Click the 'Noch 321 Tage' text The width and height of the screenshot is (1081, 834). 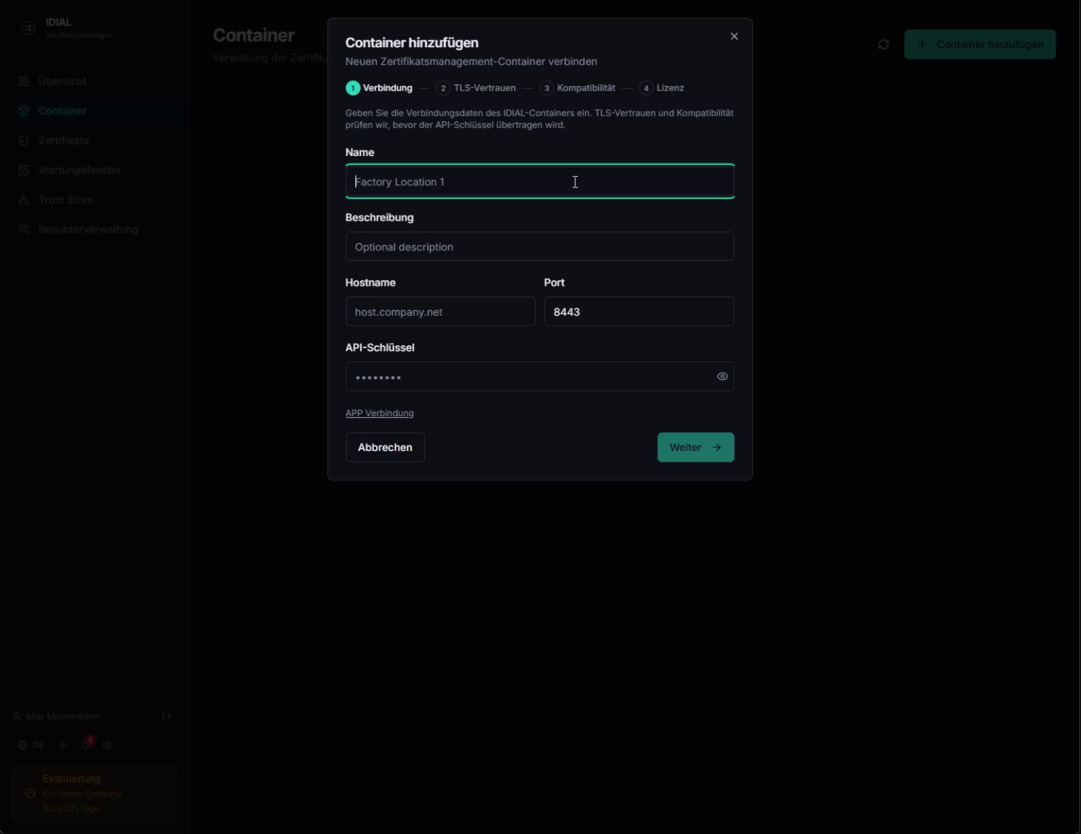[71, 809]
